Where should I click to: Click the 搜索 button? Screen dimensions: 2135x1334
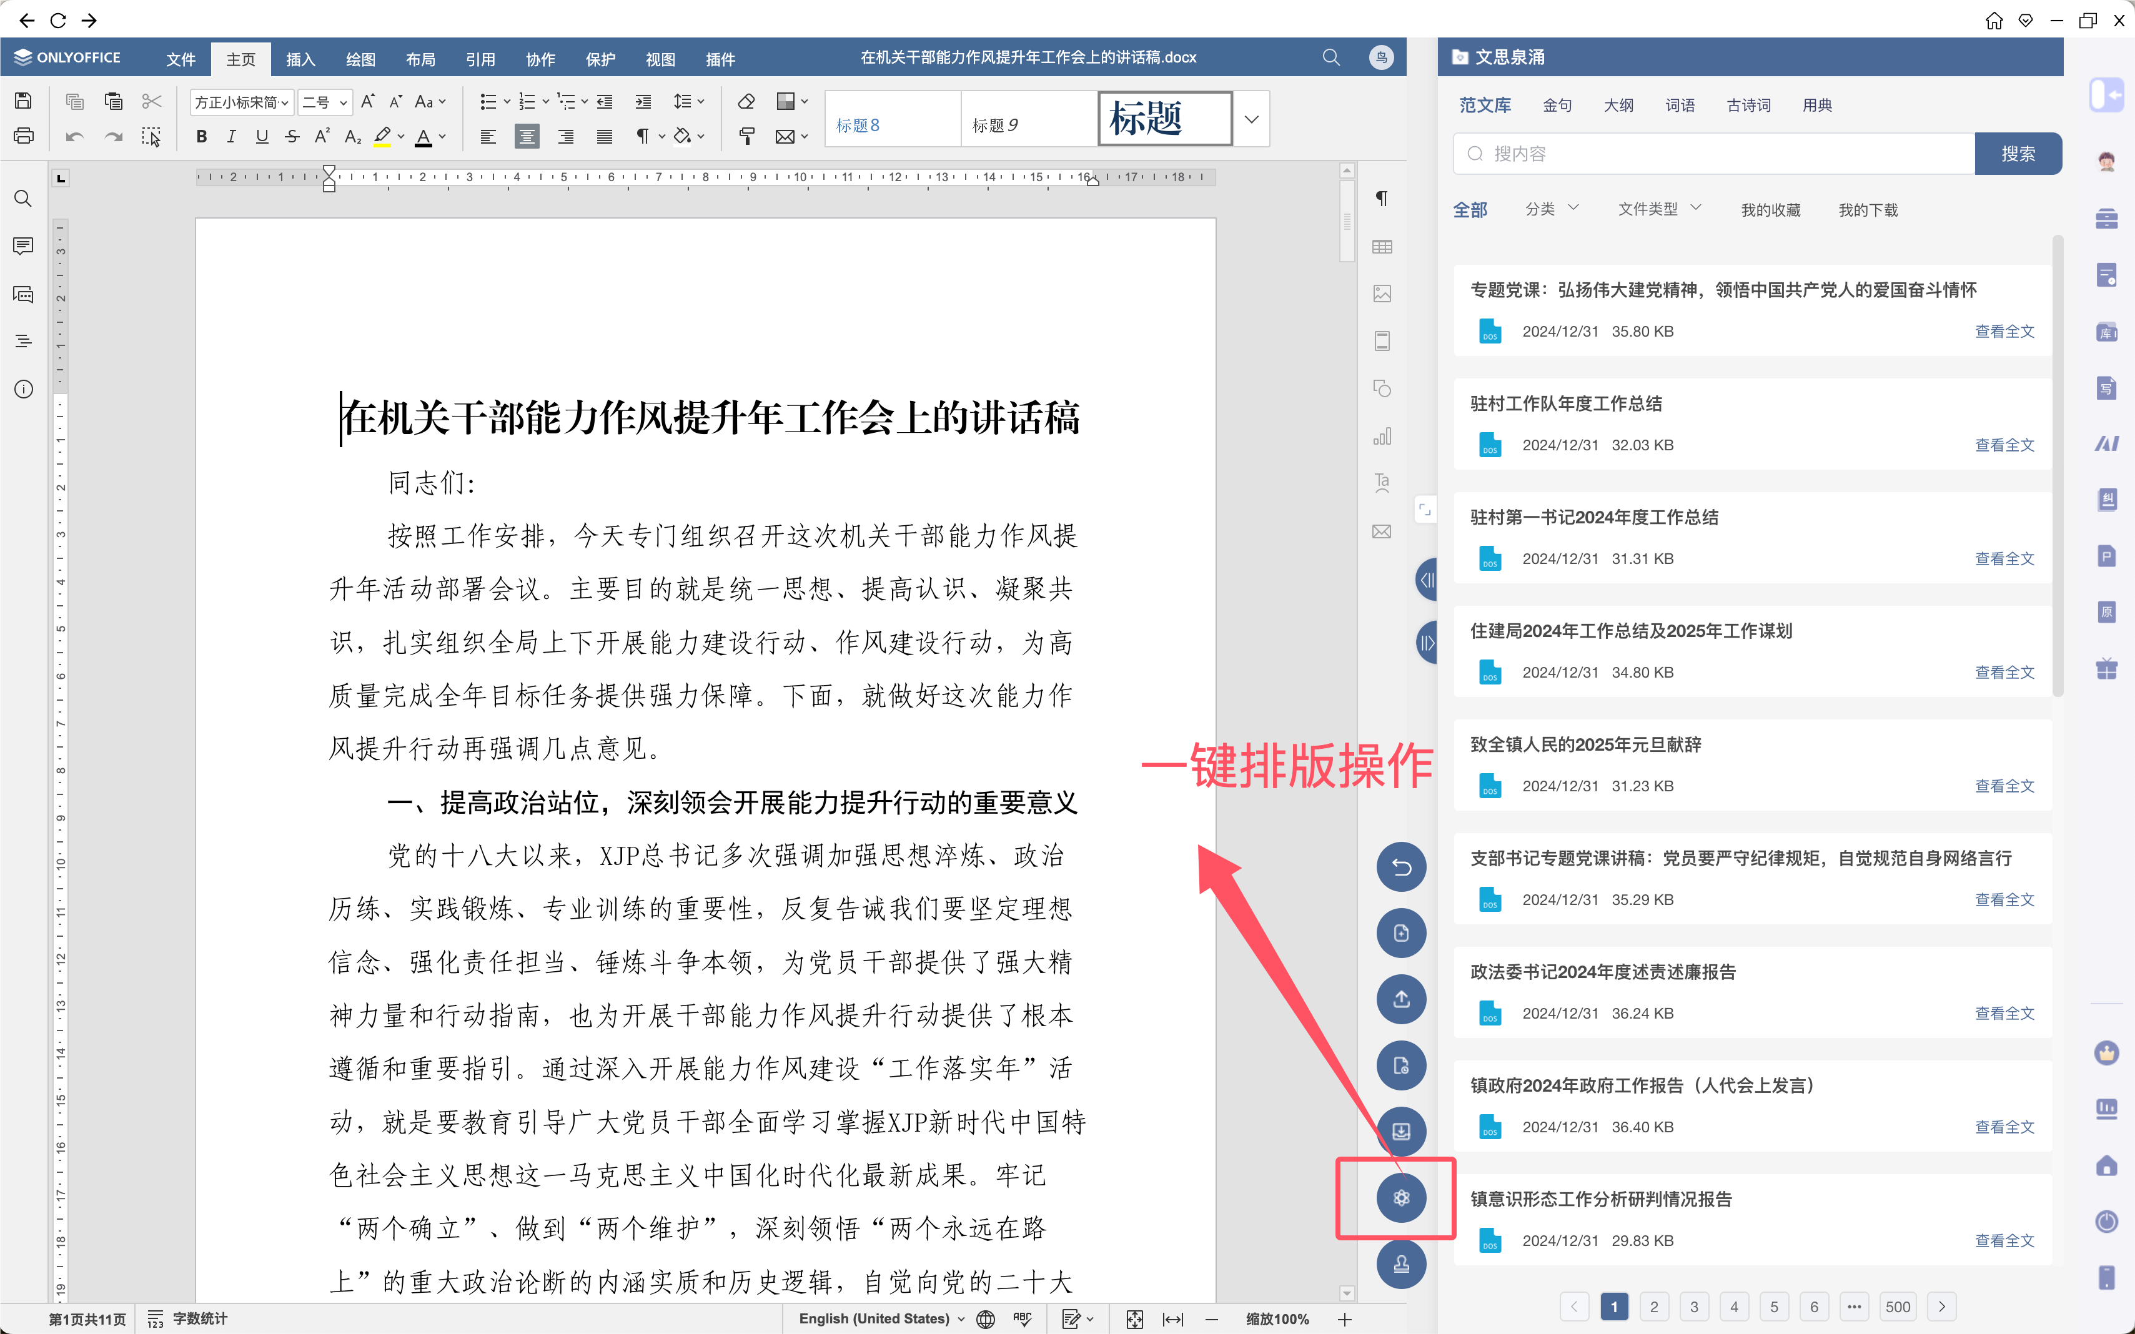click(2018, 154)
